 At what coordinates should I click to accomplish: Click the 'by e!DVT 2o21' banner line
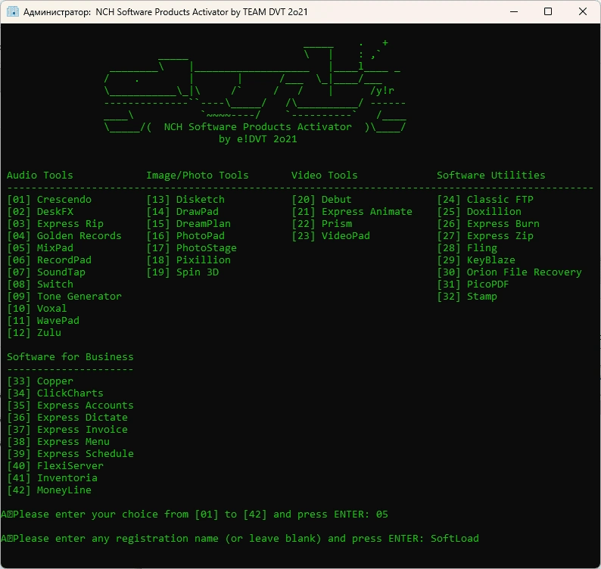pos(258,139)
